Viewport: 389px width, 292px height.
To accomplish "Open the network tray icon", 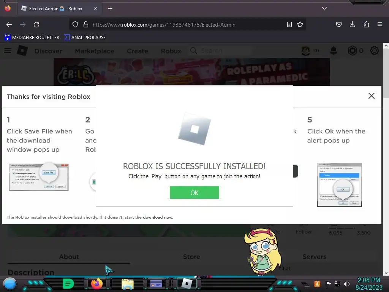I will 338,284.
